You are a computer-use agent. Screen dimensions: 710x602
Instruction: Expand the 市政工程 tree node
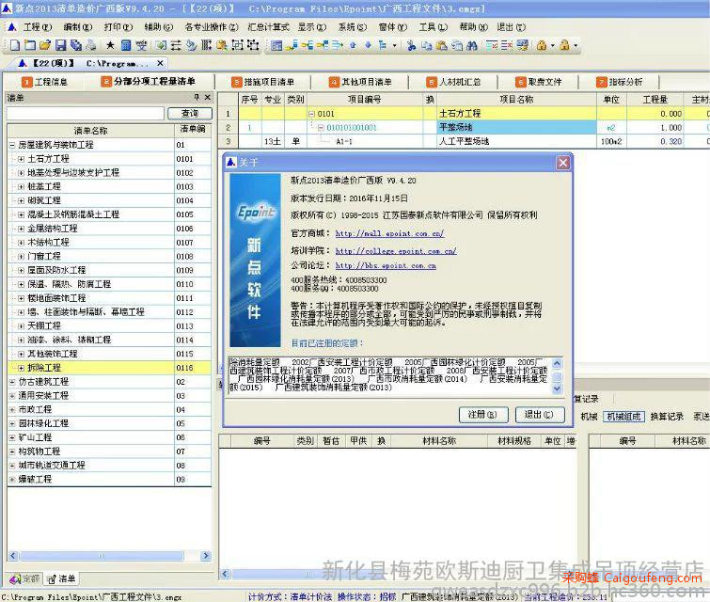[x=12, y=409]
